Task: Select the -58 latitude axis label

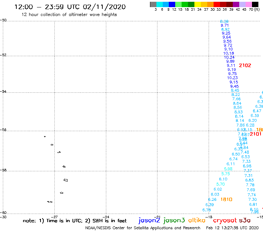Action: click(3, 170)
